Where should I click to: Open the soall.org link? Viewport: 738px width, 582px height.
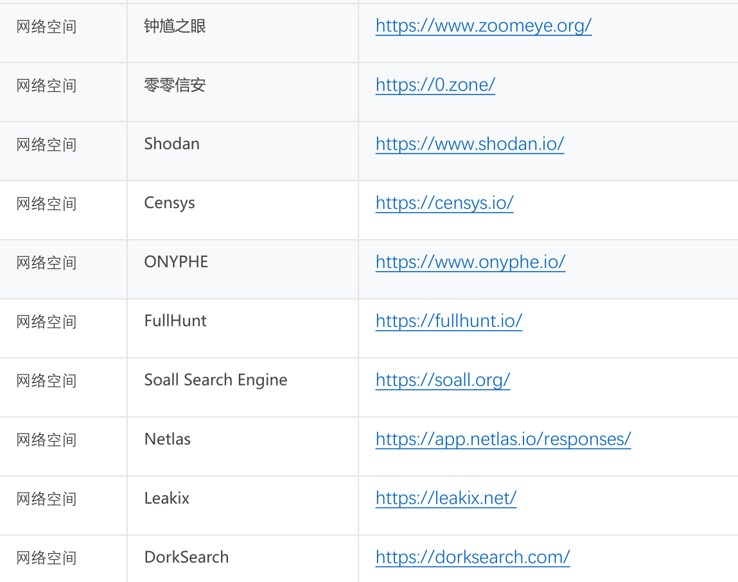443,380
